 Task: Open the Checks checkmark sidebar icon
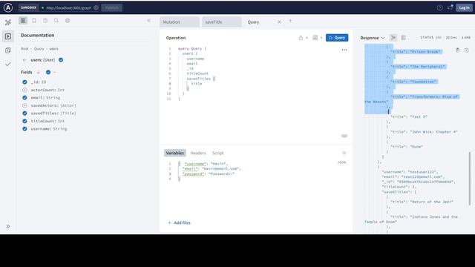8,65
